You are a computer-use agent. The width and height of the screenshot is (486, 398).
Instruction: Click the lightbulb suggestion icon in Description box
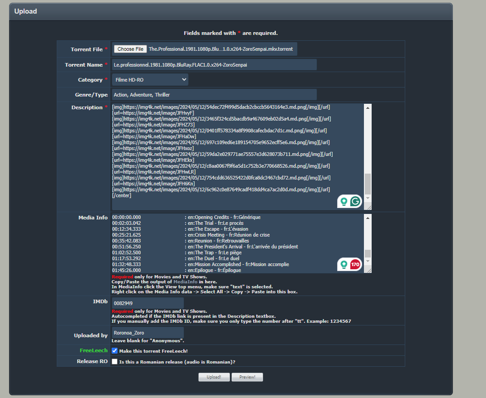[344, 201]
